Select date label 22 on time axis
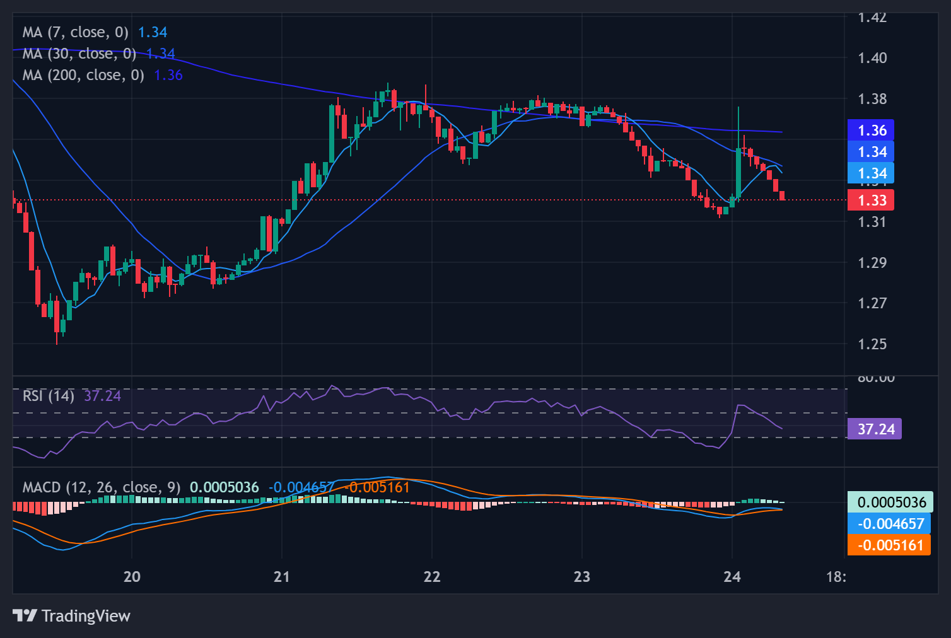The image size is (951, 638). click(x=432, y=576)
